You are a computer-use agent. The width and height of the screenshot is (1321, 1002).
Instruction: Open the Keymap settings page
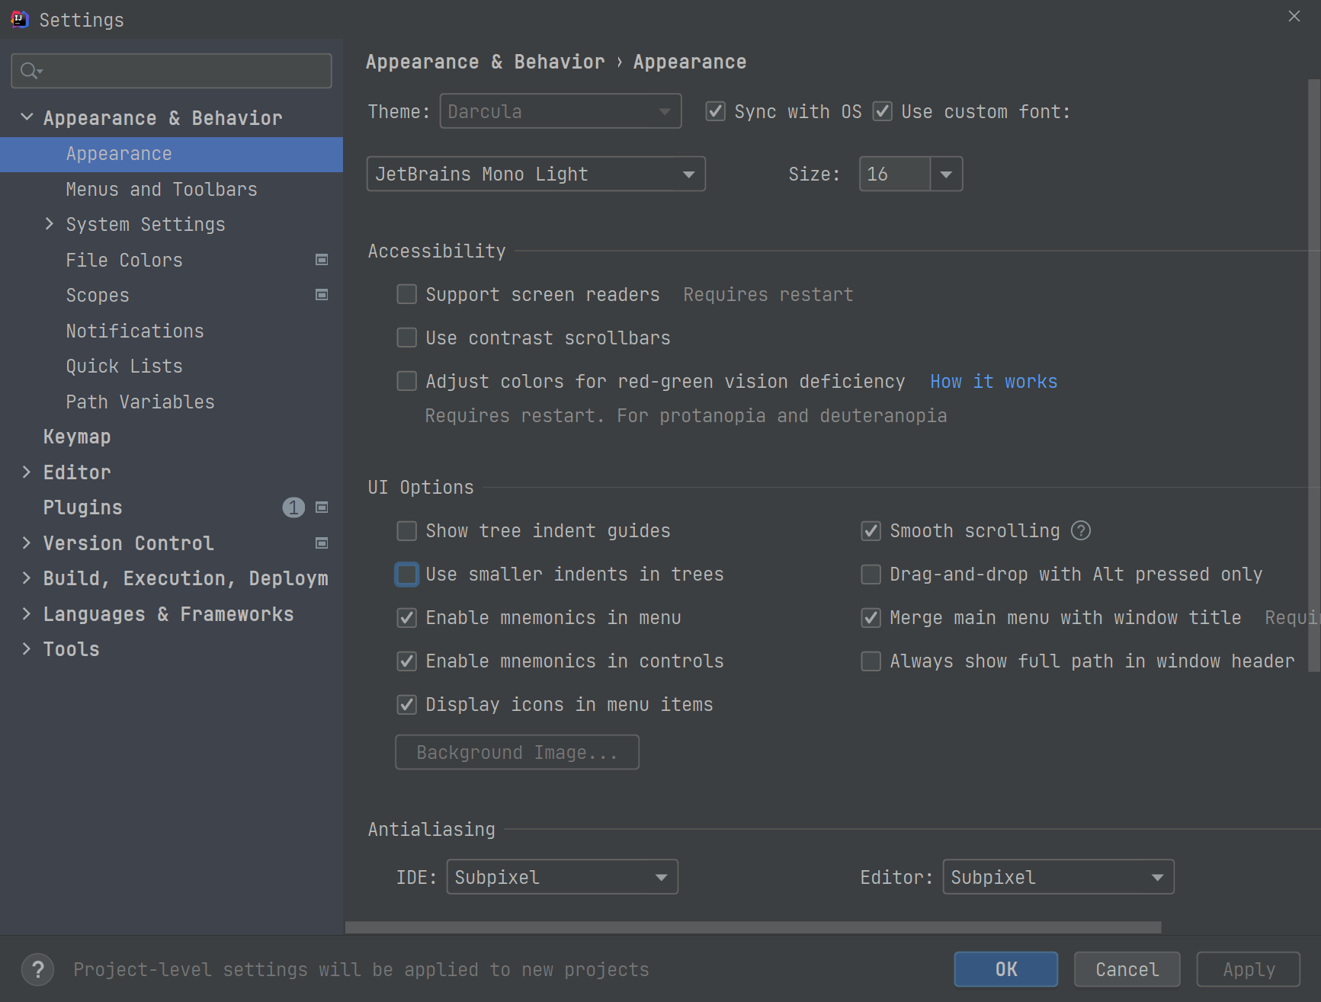click(x=77, y=437)
